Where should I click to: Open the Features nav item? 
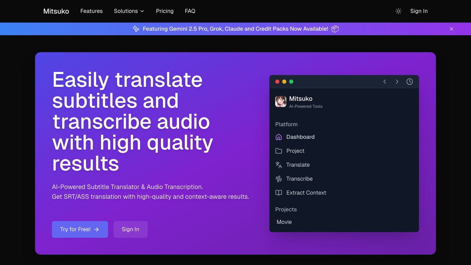coord(92,11)
